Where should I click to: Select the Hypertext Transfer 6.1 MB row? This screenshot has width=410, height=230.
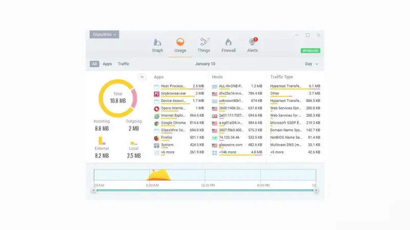tap(295, 86)
